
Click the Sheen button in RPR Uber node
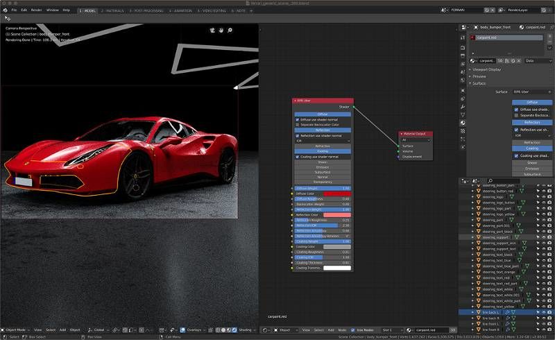pyautogui.click(x=323, y=162)
